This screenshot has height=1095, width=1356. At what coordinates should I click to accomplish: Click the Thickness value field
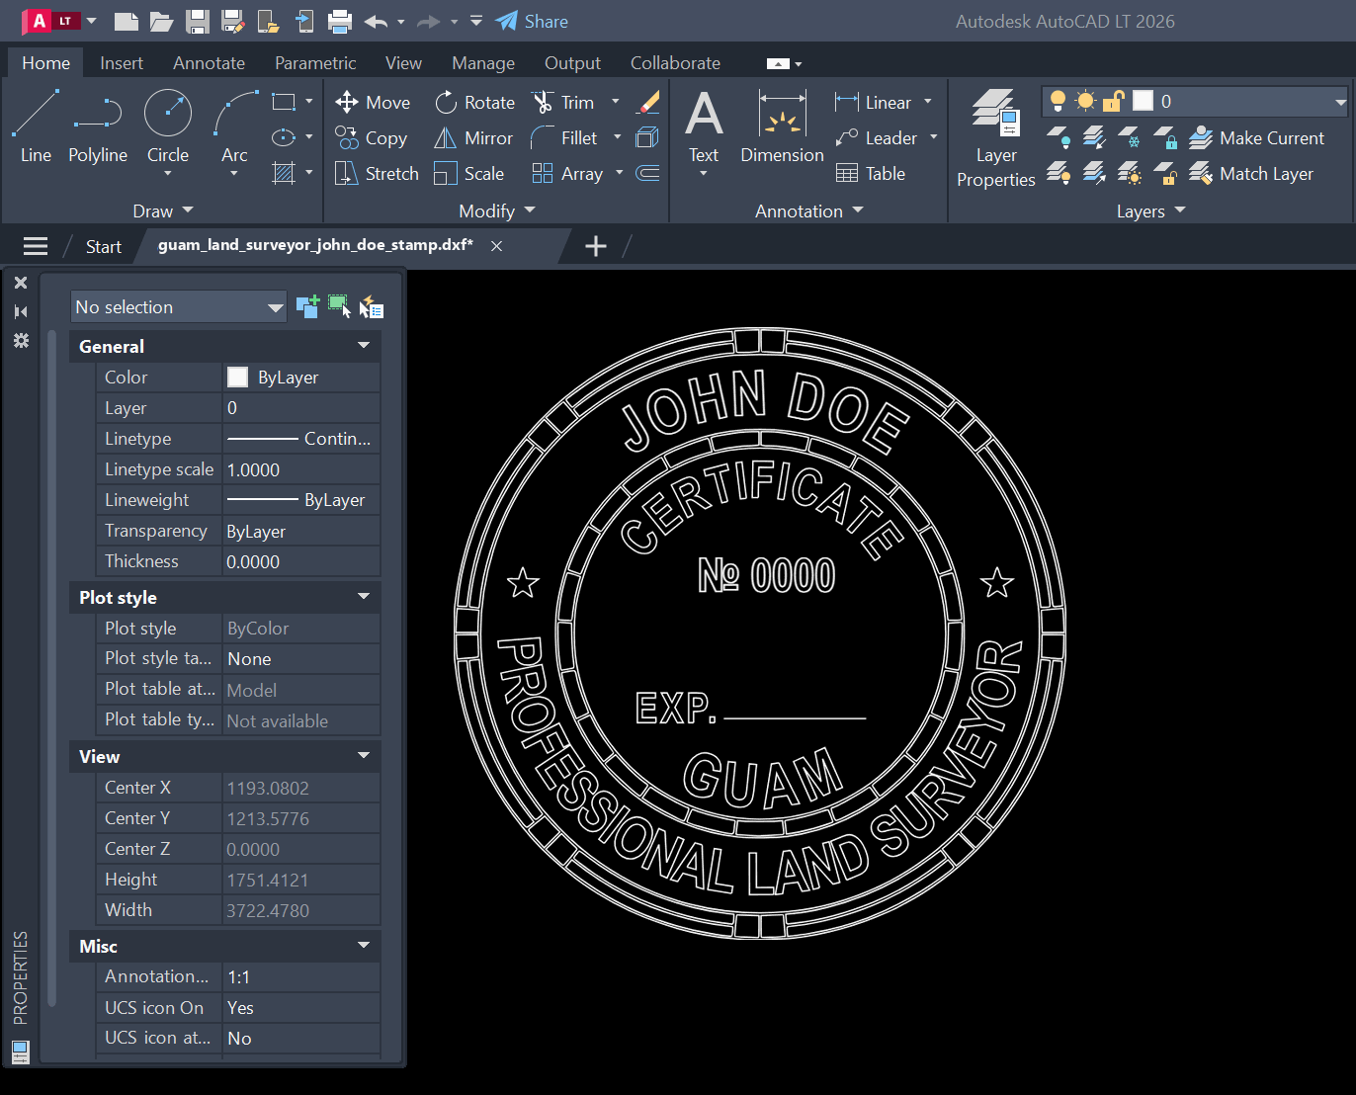[x=301, y=561]
